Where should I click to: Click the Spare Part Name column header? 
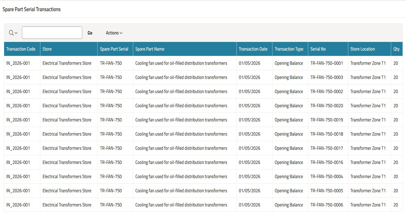tap(150, 49)
